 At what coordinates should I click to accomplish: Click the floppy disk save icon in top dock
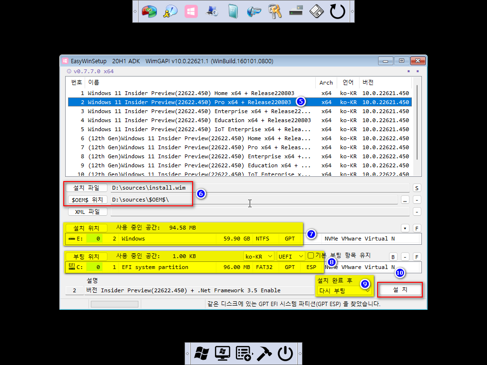pyautogui.click(x=316, y=11)
